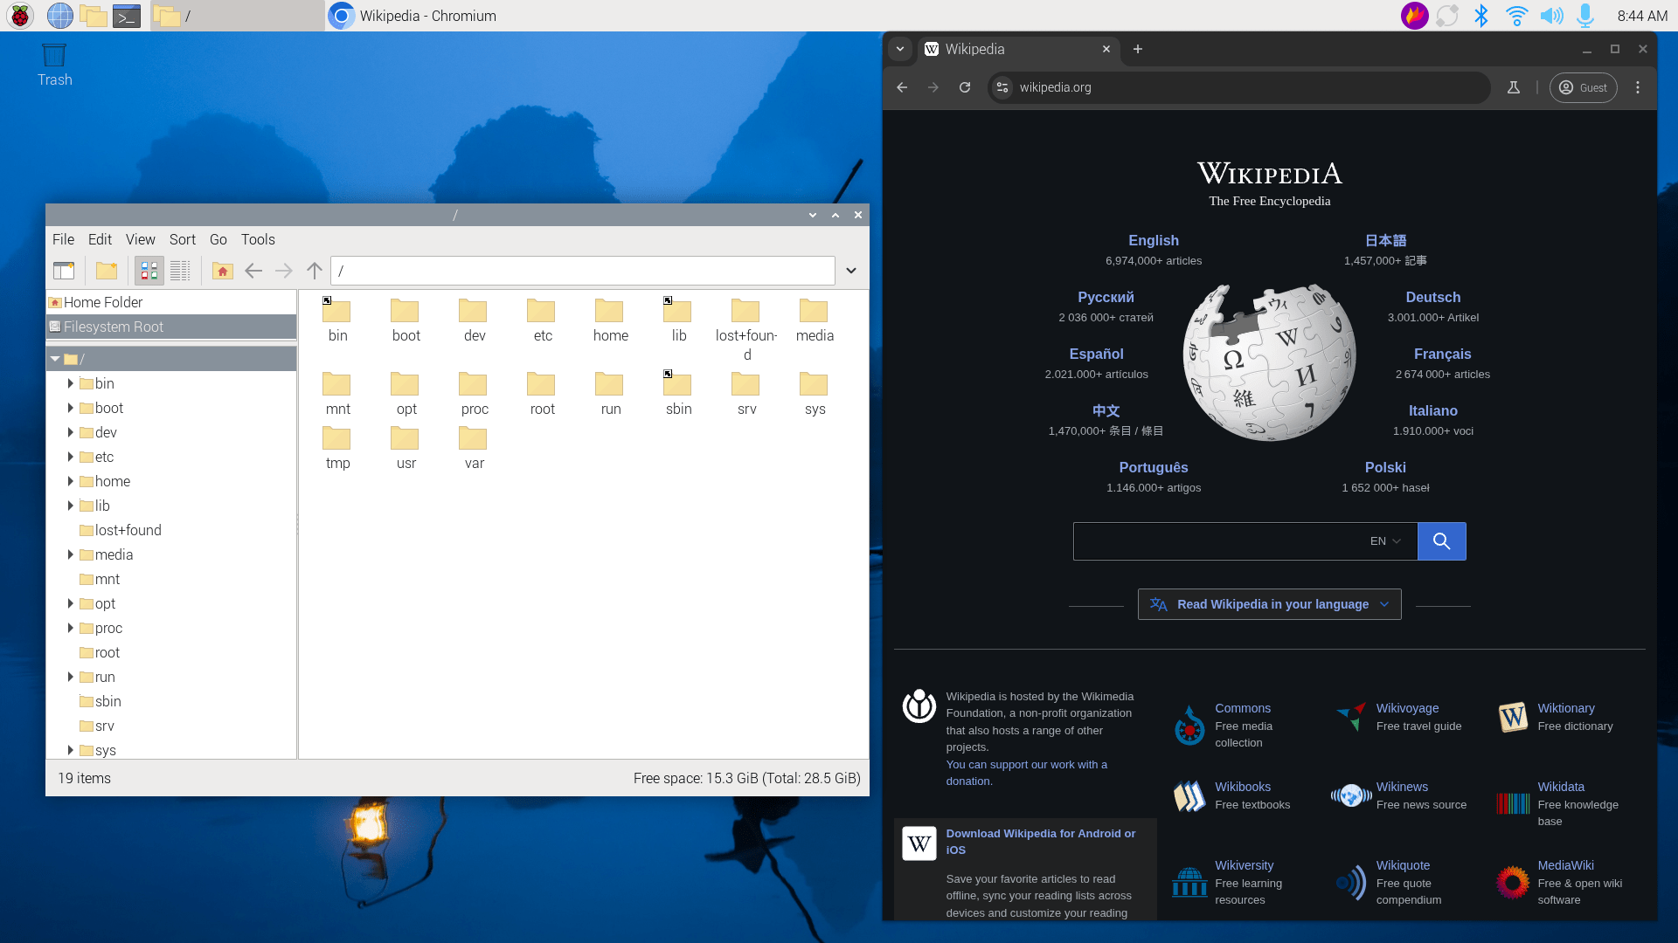Click the microphone tray icon
The image size is (1678, 943).
(1585, 16)
